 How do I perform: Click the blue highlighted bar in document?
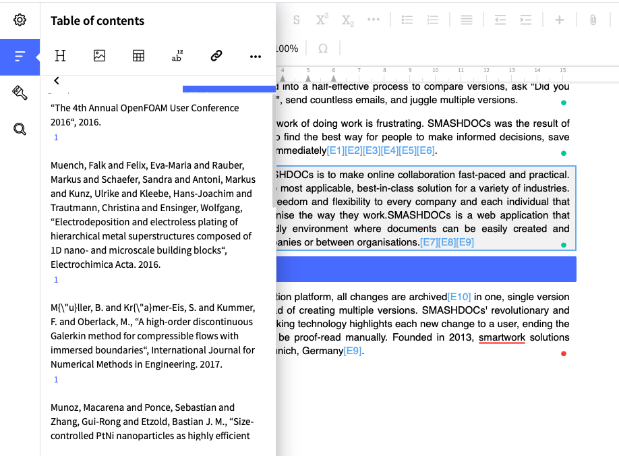click(x=426, y=269)
